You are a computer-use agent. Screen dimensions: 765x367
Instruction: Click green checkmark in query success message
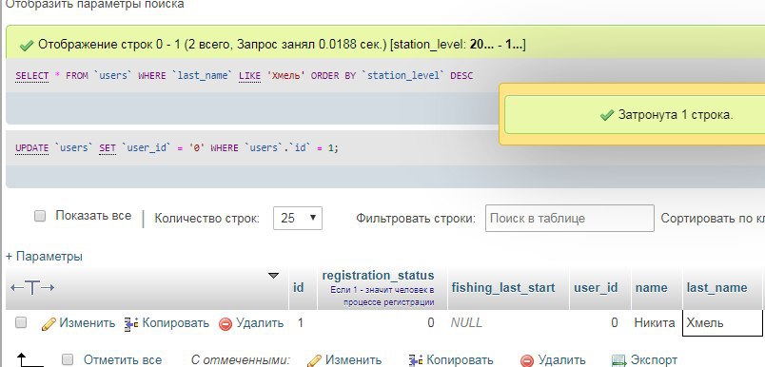click(x=27, y=46)
